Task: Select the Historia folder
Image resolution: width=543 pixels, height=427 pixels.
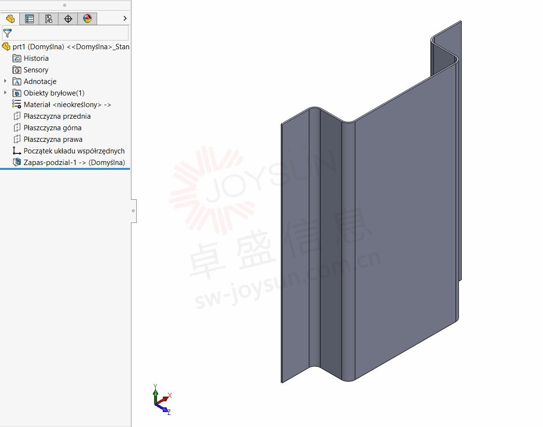Action: [36, 58]
